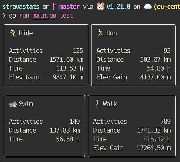The image size is (180, 162).
Task: Click the Ride distance value 1571.60 km
Action: pos(66,60)
